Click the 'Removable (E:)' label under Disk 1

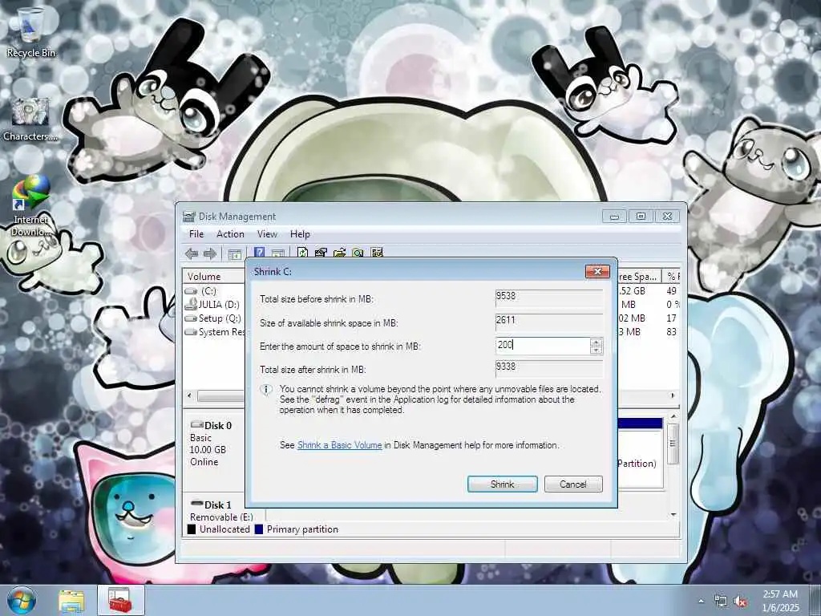click(221, 517)
